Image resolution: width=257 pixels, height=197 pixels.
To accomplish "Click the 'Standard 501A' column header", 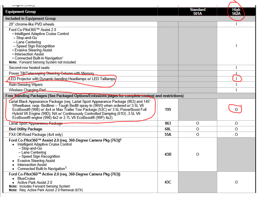I will (197, 12).
